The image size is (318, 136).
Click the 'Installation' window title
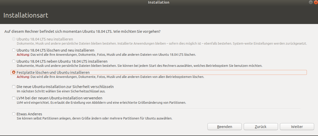[x=159, y=2]
